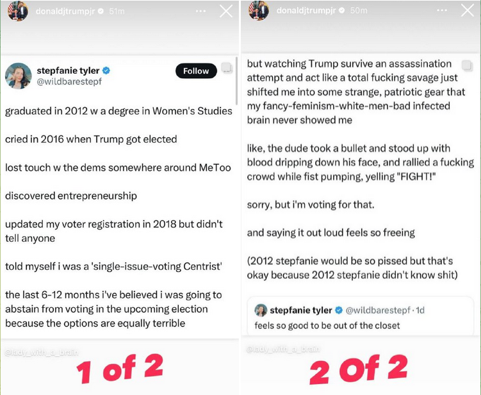Close the right story with the X
Image resolution: width=481 pixels, height=395 pixels.
(x=468, y=11)
